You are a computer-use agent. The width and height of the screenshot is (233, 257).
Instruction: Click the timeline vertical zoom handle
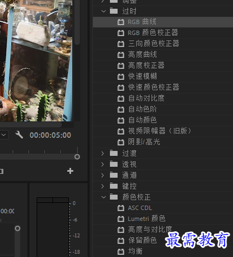18,228
